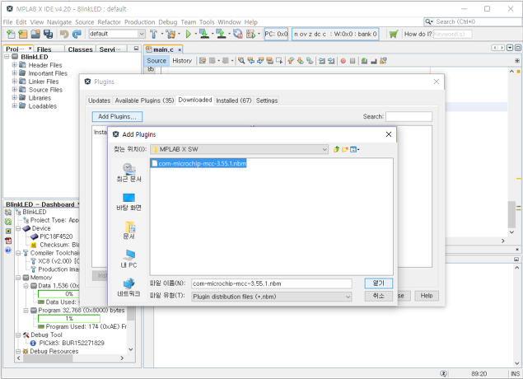523x379 pixels.
Task: Switch to Installed (67) tab
Action: pos(234,101)
